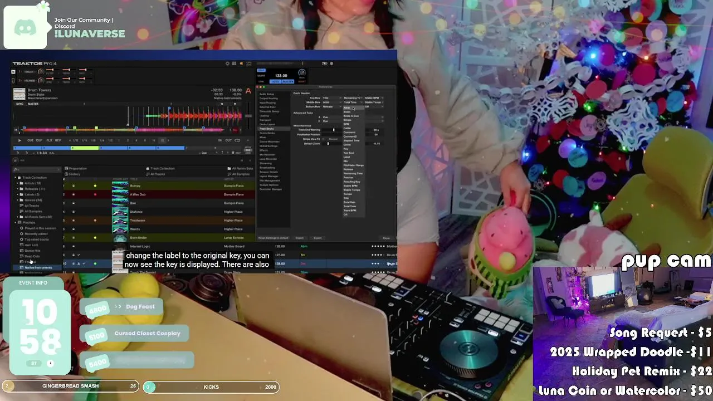Select loop size 16
This screenshot has height=401, width=713.
(x=154, y=140)
